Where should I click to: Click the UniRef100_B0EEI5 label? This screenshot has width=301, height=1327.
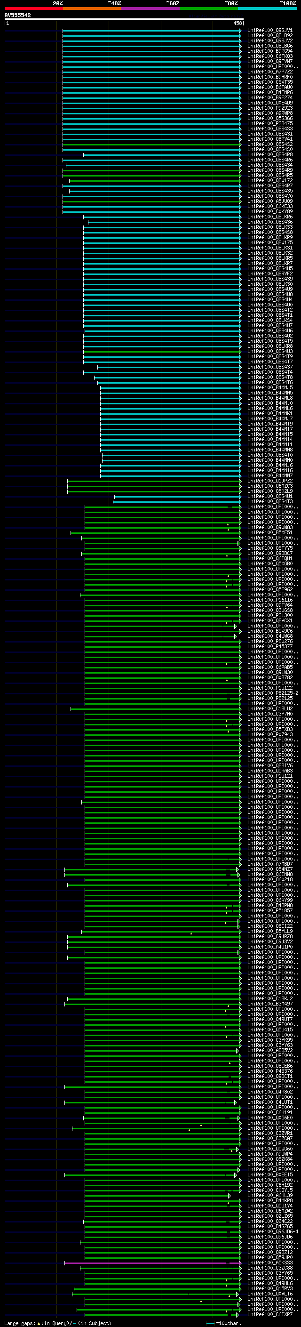pyautogui.click(x=269, y=1175)
